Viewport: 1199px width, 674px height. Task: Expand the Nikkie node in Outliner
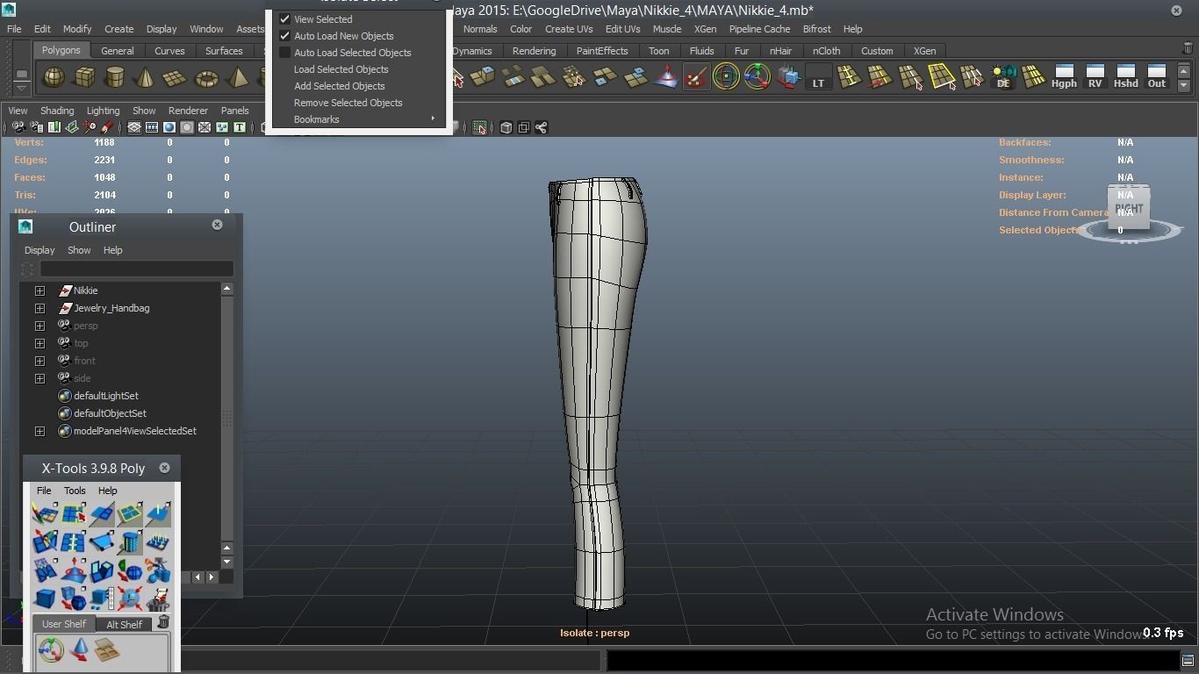click(39, 290)
